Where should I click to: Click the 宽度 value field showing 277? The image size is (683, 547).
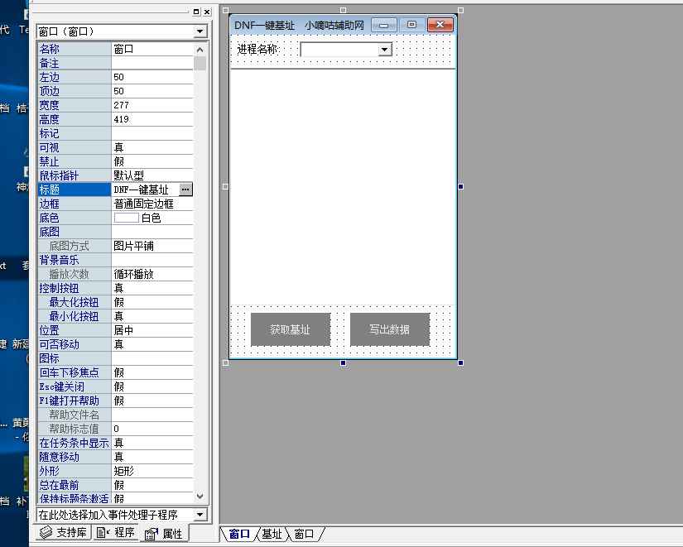[x=149, y=105]
